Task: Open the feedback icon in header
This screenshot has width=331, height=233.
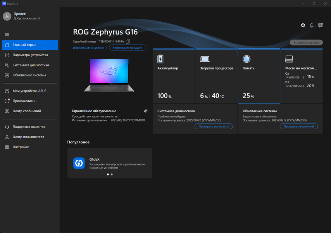Action: (320, 25)
